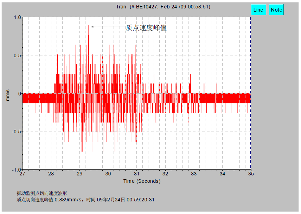Click the -0.5 y-axis tick label
This screenshot has height=214, width=301.
tap(16, 132)
